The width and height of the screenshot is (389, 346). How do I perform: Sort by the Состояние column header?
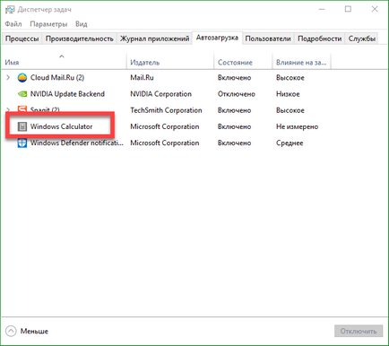tap(243, 61)
